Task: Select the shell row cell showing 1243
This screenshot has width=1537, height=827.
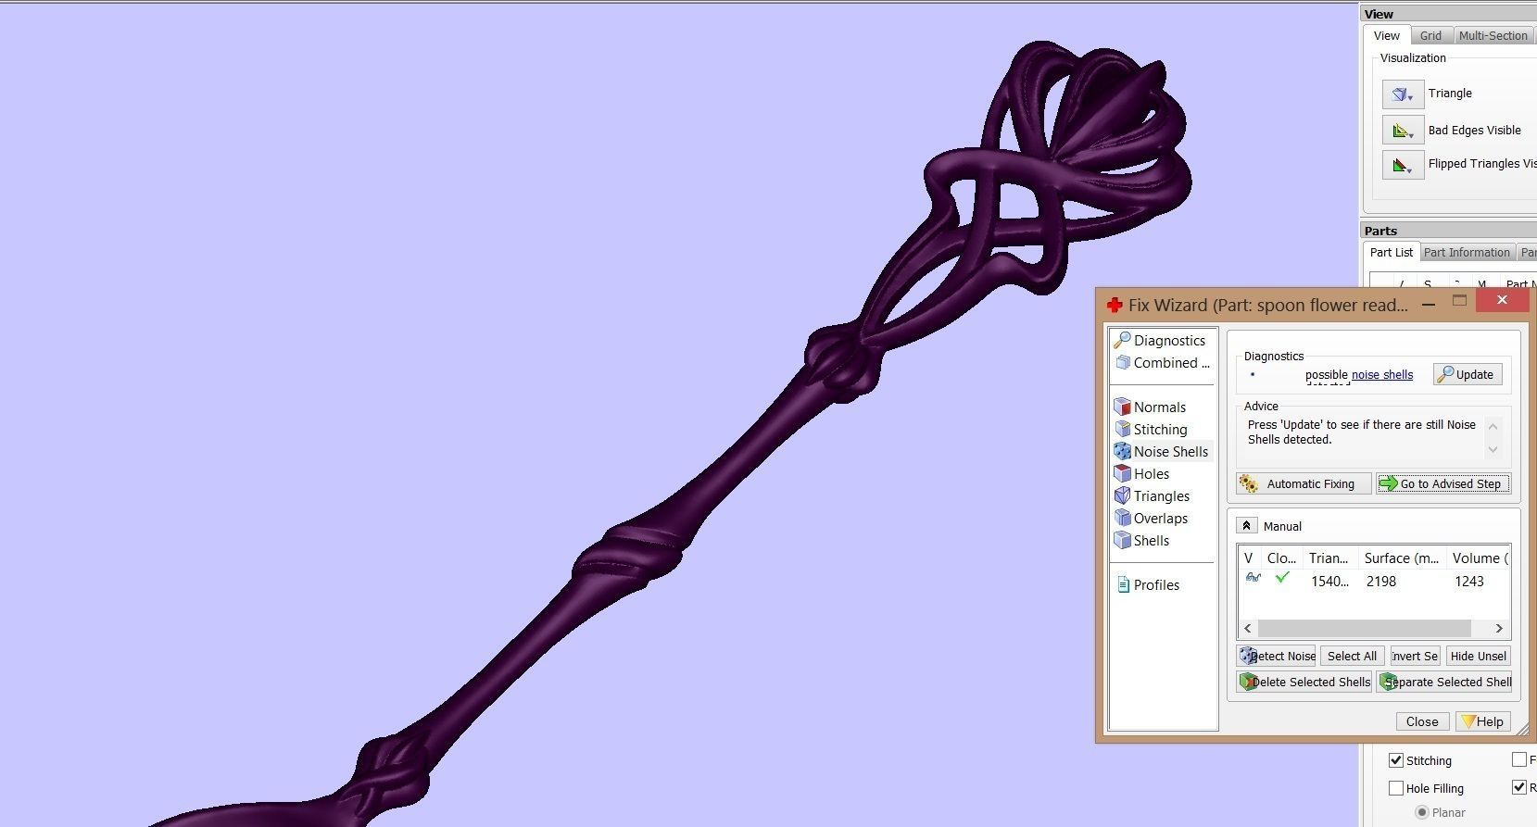Action: 1468,582
